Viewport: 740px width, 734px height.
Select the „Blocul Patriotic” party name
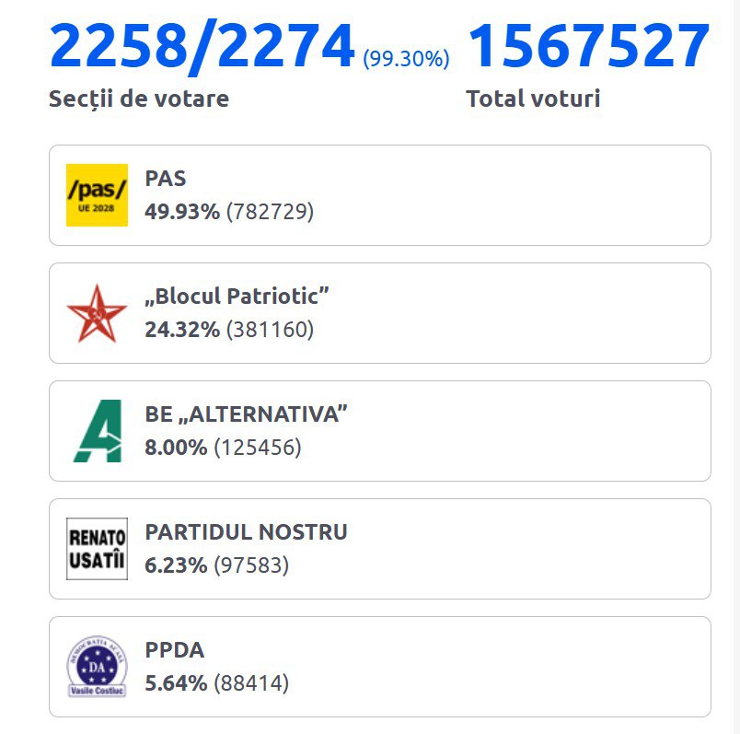[x=237, y=297]
